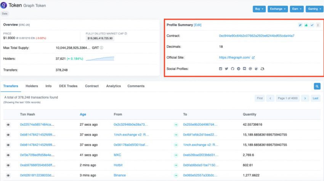Open the Comments tab

coord(136,86)
